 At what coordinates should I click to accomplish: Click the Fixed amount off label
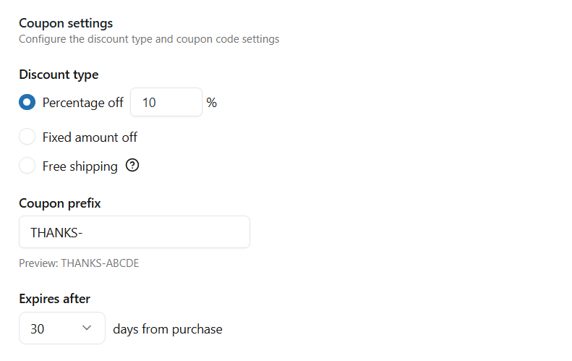[90, 137]
